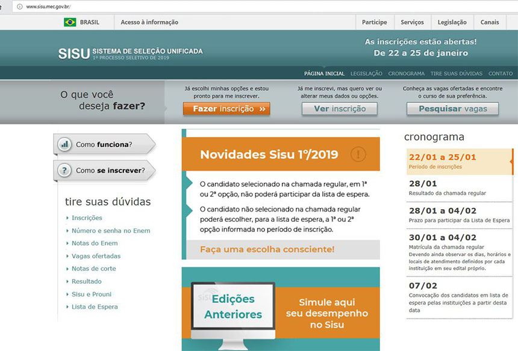Click the question mark icon beside Como se inscrever
The image size is (518, 351).
point(64,171)
